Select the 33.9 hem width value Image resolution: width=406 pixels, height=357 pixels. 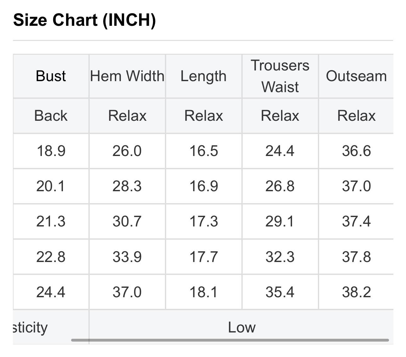tap(127, 257)
